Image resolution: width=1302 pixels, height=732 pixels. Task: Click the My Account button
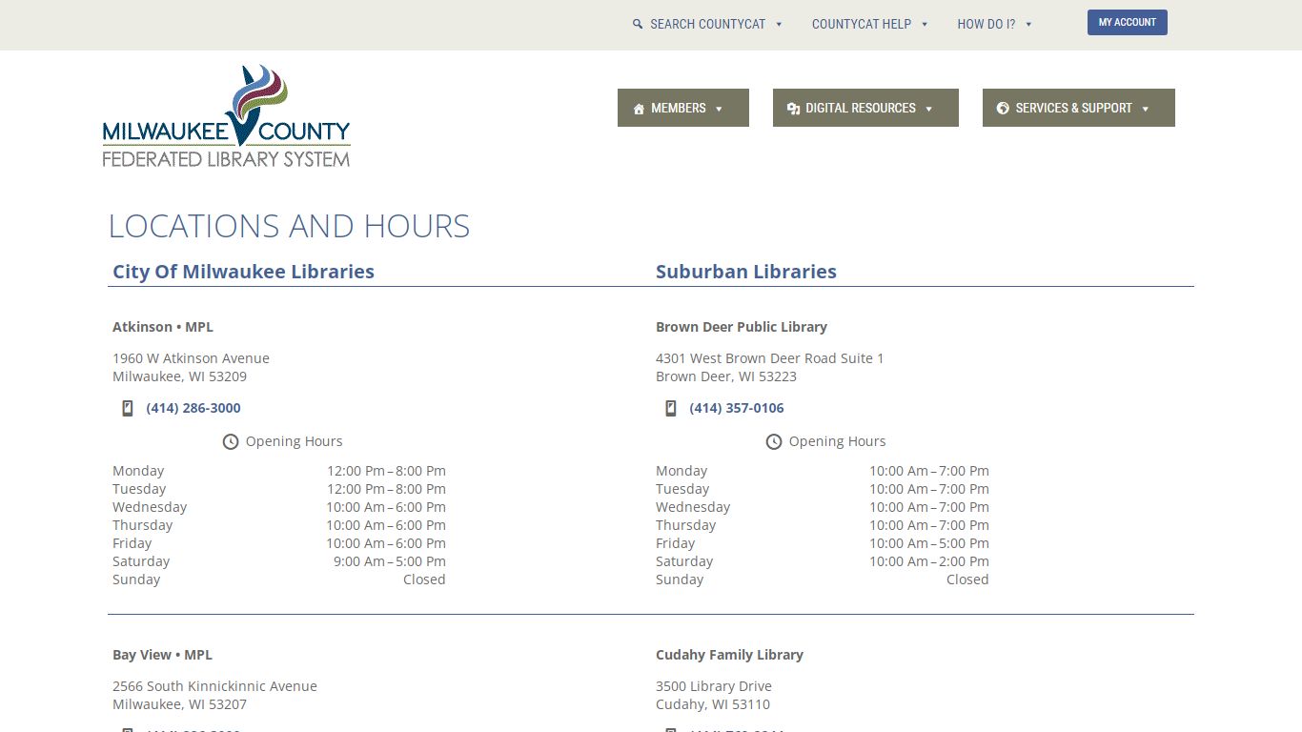coord(1128,23)
